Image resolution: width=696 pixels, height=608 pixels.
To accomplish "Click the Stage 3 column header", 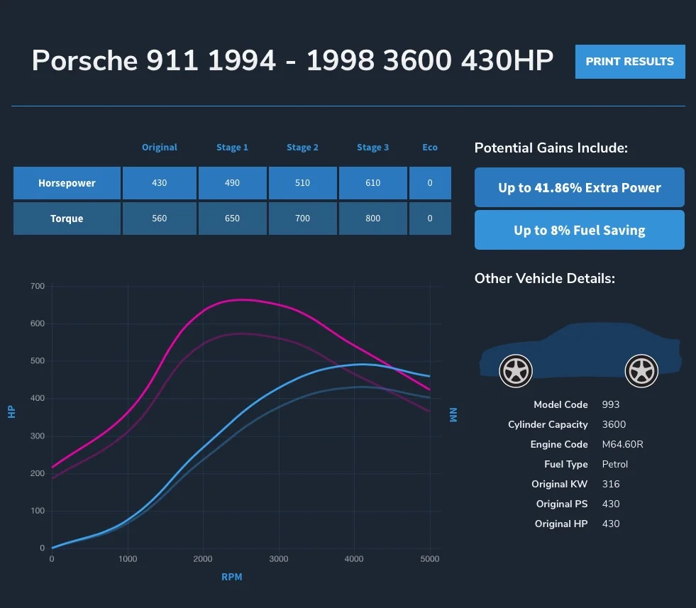I will click(x=373, y=147).
